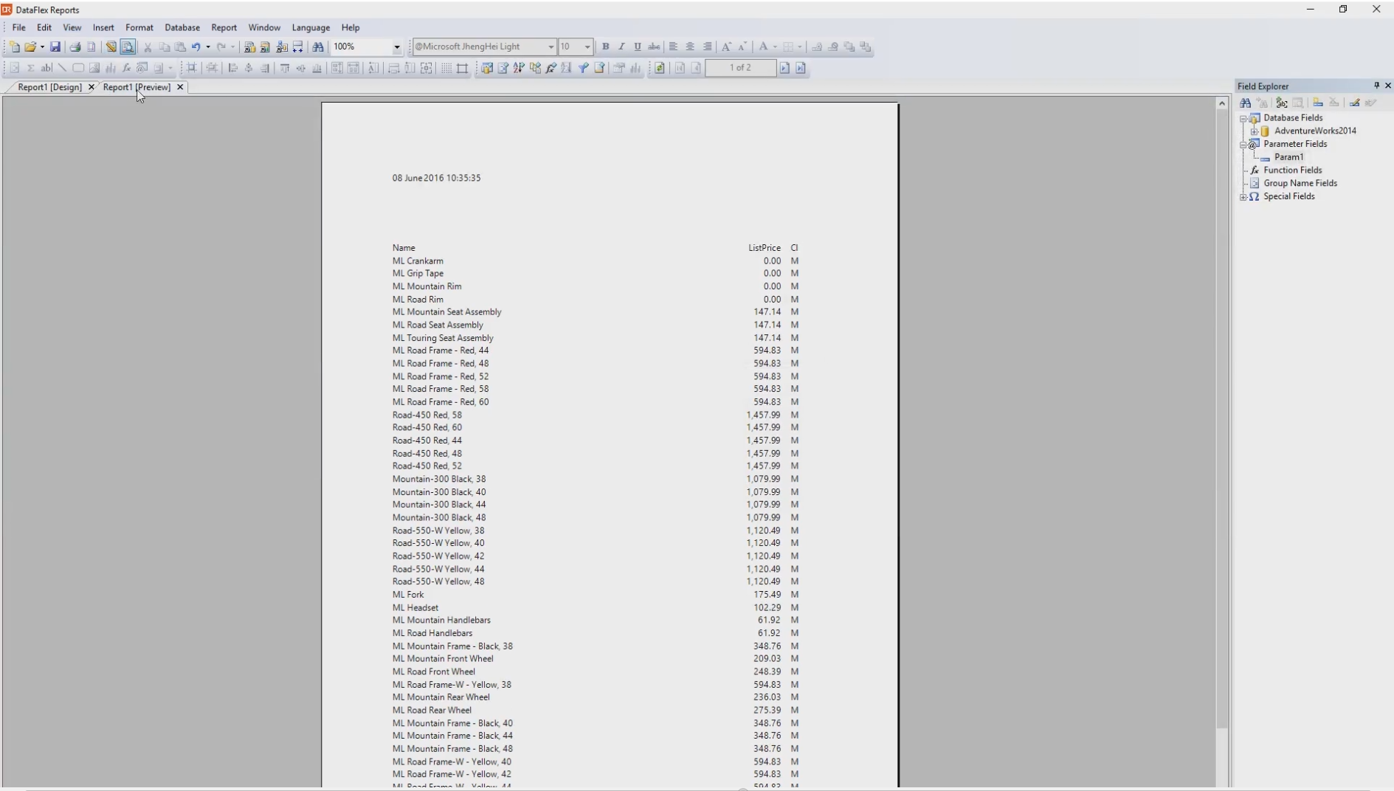Switch to the Report1 [Design] tab
Image resolution: width=1394 pixels, height=791 pixels.
pyautogui.click(x=49, y=87)
